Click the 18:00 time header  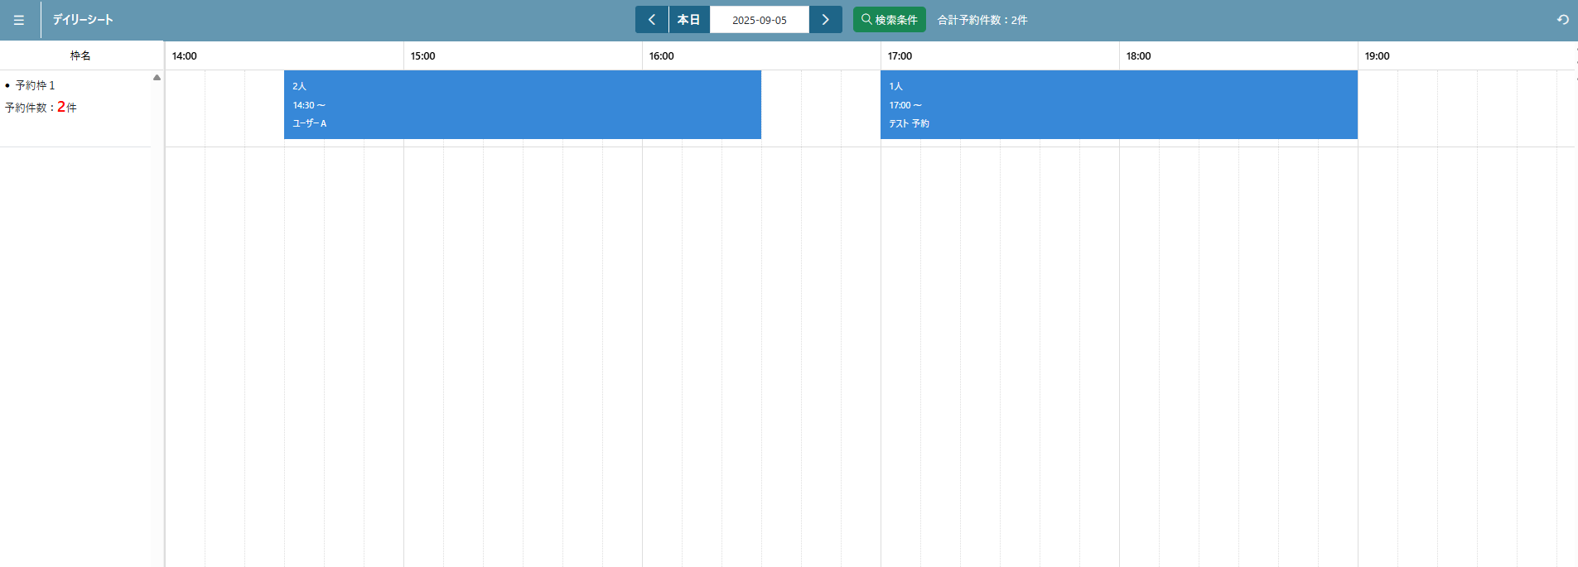[1139, 56]
